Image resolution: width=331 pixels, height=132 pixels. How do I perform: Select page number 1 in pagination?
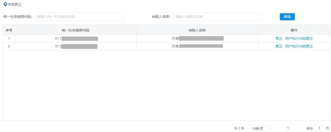[288, 128]
